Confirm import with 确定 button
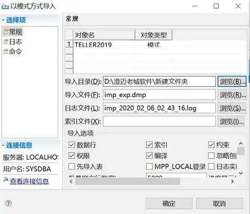 (x=169, y=203)
